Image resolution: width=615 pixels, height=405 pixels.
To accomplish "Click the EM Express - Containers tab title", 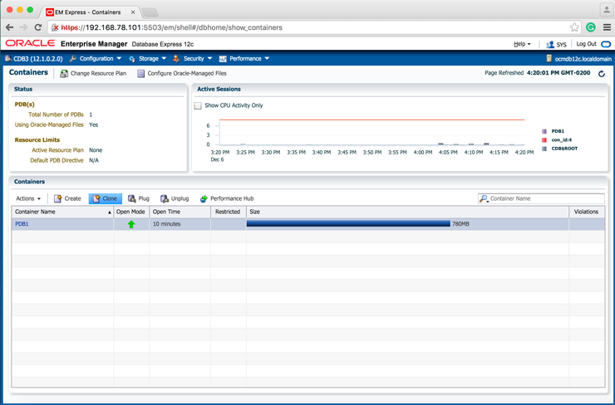I will point(88,12).
